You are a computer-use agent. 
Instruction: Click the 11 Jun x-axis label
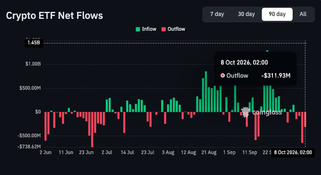tap(66, 152)
